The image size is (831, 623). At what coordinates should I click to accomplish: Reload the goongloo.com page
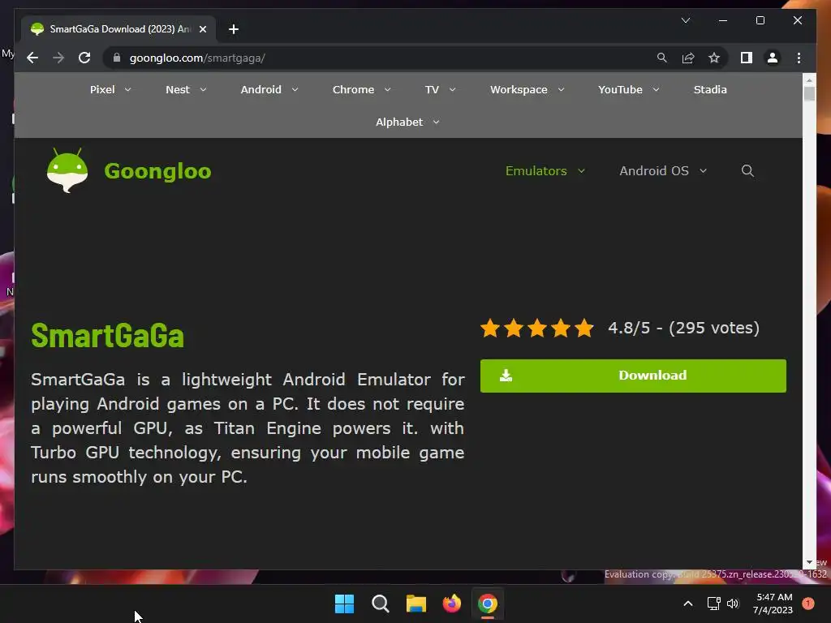[84, 58]
